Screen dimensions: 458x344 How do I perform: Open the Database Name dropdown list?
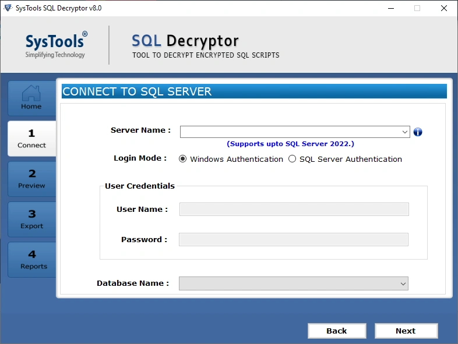[x=403, y=283]
